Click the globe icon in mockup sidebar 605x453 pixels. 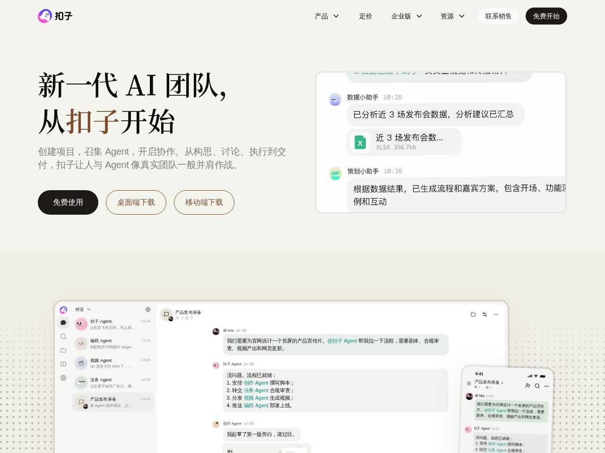click(63, 377)
